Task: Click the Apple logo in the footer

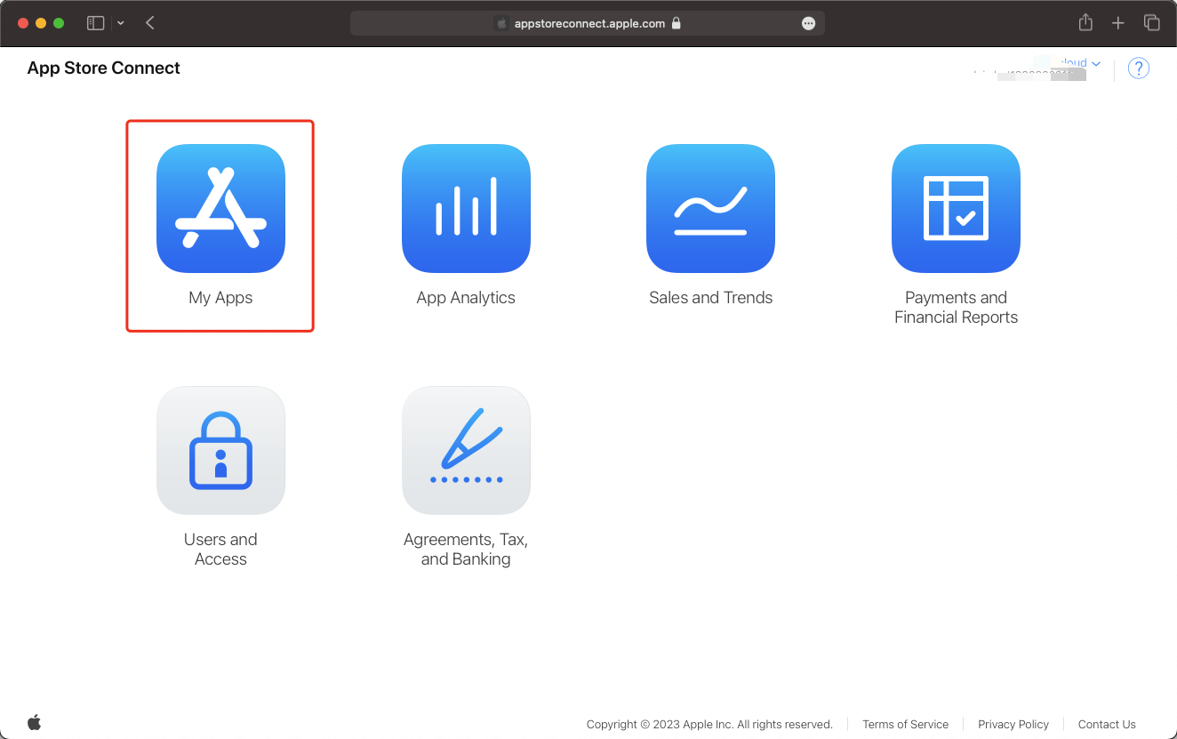Action: tap(35, 722)
